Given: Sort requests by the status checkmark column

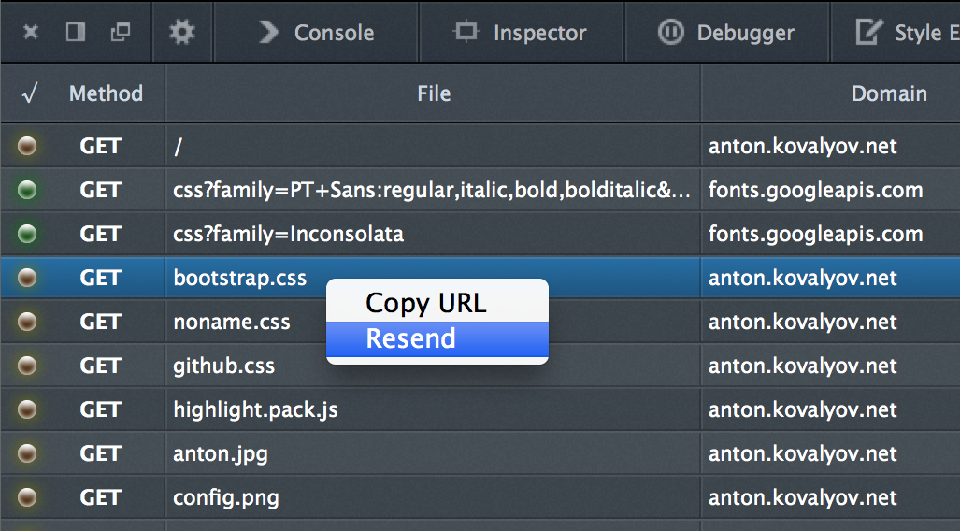Looking at the screenshot, I should pos(30,93).
